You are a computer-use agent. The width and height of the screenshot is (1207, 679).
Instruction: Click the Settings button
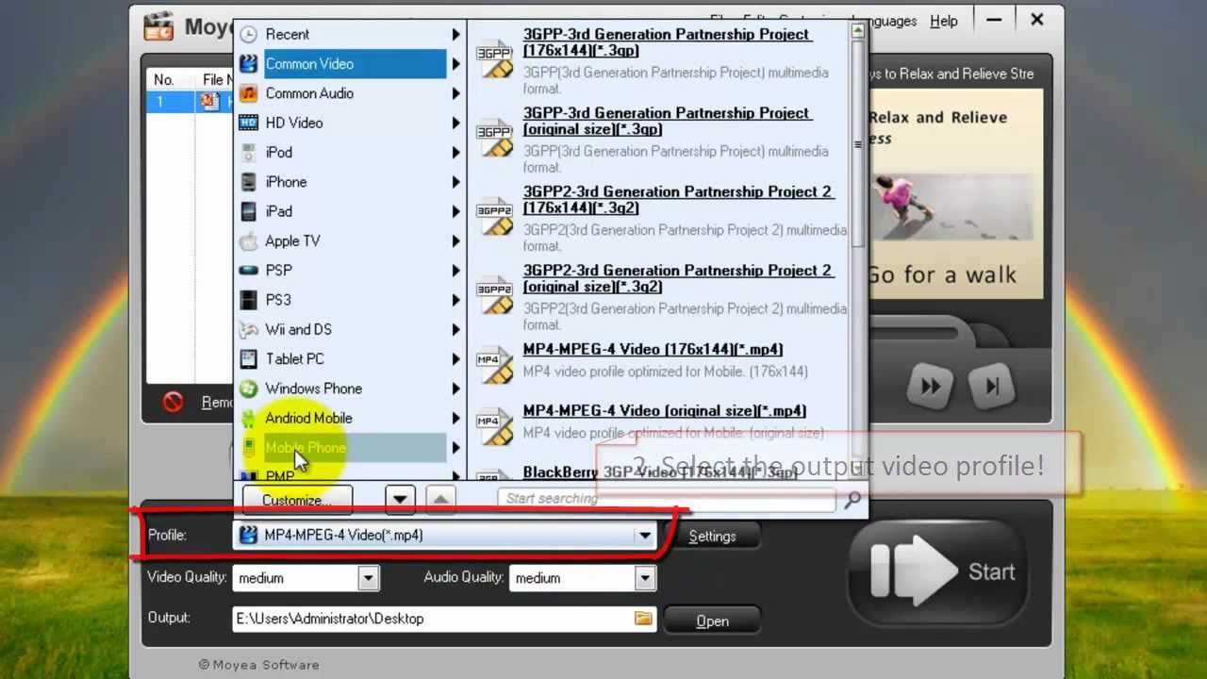[x=712, y=537]
